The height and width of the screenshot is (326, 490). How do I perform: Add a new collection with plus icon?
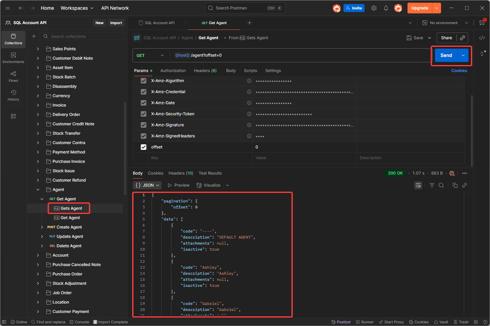[34, 36]
